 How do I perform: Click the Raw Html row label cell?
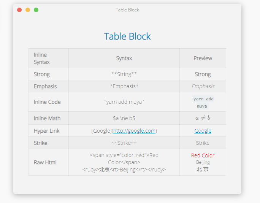coord(49,162)
